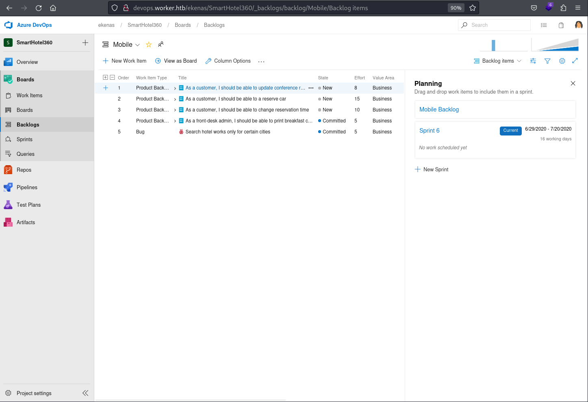
Task: Reload the browser page
Action: (x=39, y=8)
